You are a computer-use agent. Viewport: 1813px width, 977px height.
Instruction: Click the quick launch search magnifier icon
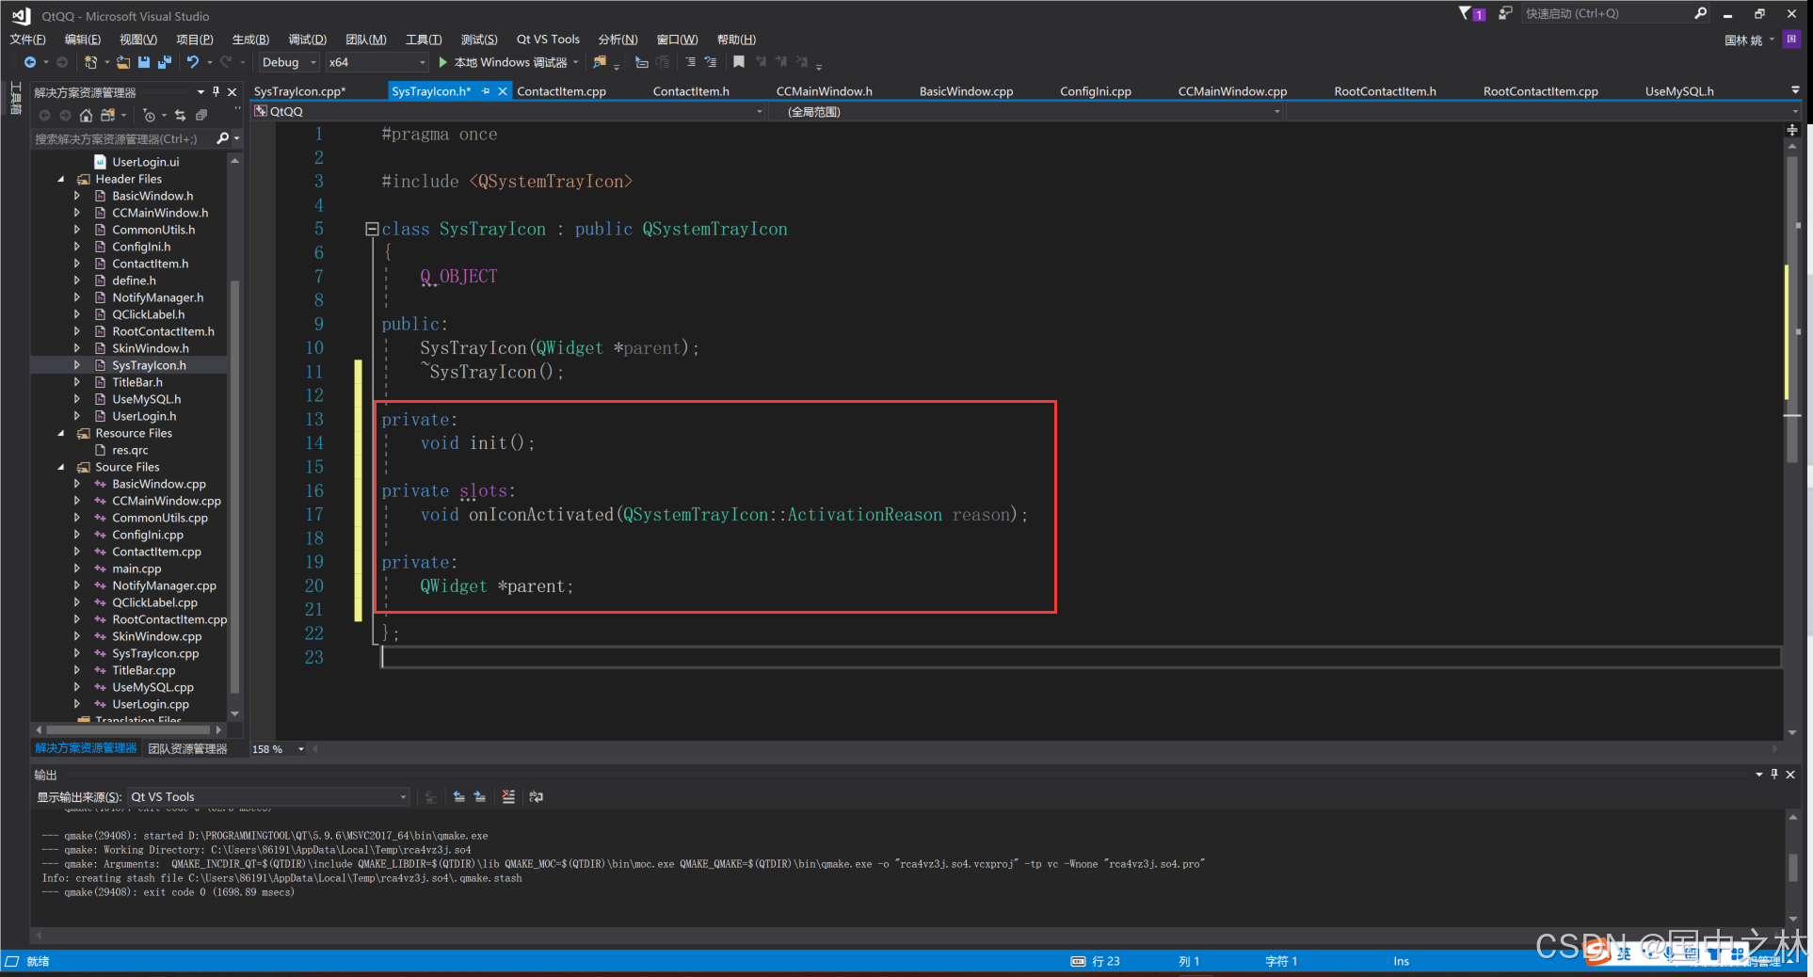click(x=1700, y=13)
